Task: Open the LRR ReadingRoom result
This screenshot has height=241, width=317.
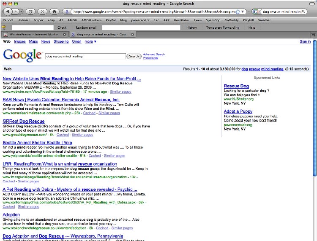Action: 60,164
